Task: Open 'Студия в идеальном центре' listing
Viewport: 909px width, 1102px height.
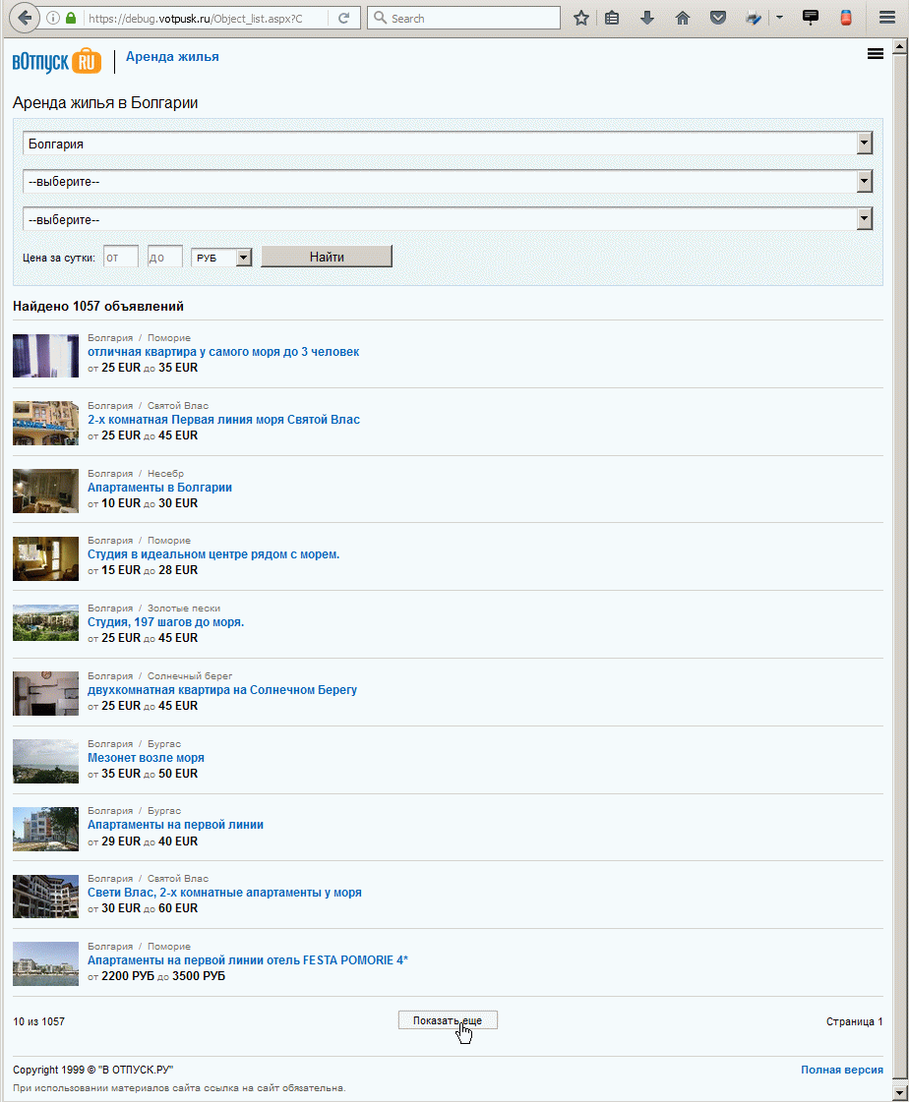Action: (x=213, y=554)
